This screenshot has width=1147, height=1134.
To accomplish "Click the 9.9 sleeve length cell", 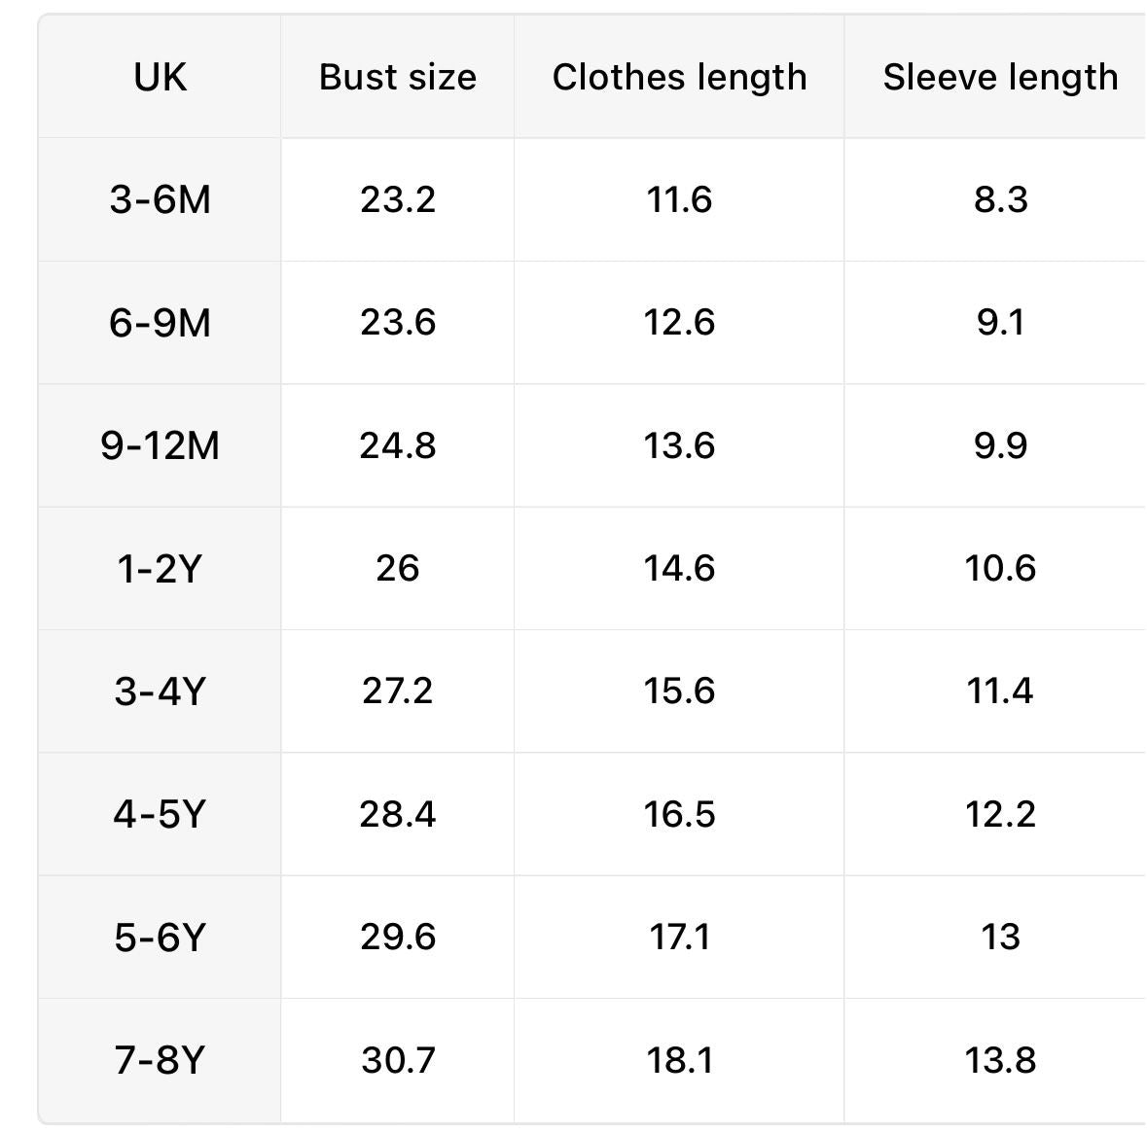I will point(999,445).
